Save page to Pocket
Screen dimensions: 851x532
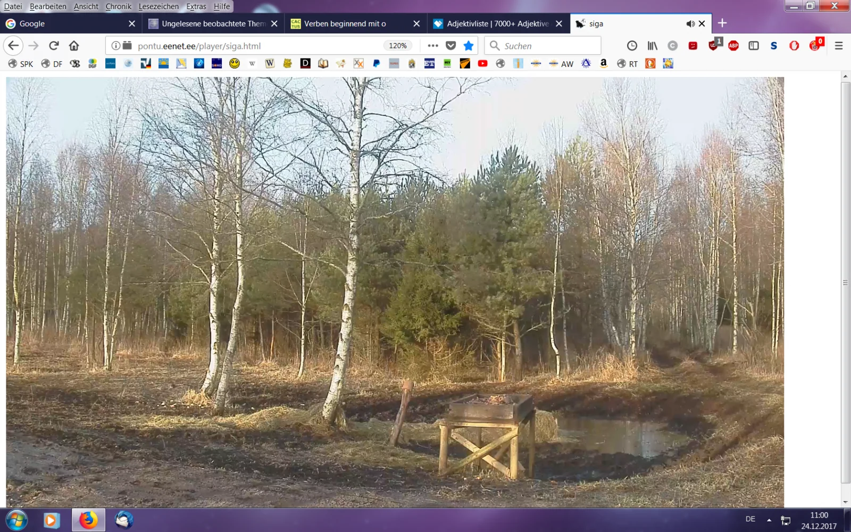coord(450,46)
